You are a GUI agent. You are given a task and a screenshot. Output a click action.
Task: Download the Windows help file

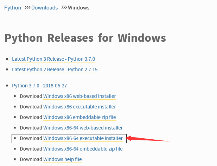(62, 159)
